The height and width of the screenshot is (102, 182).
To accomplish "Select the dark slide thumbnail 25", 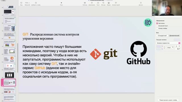I will click(9, 75).
